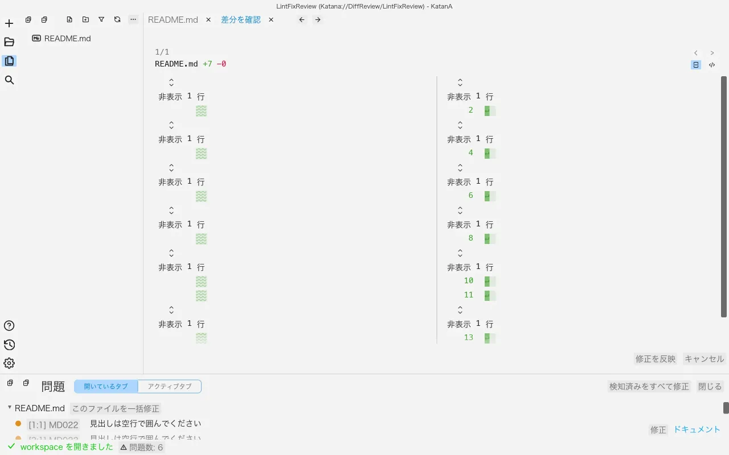Expand hidden line above right-side line 4

coord(460,125)
